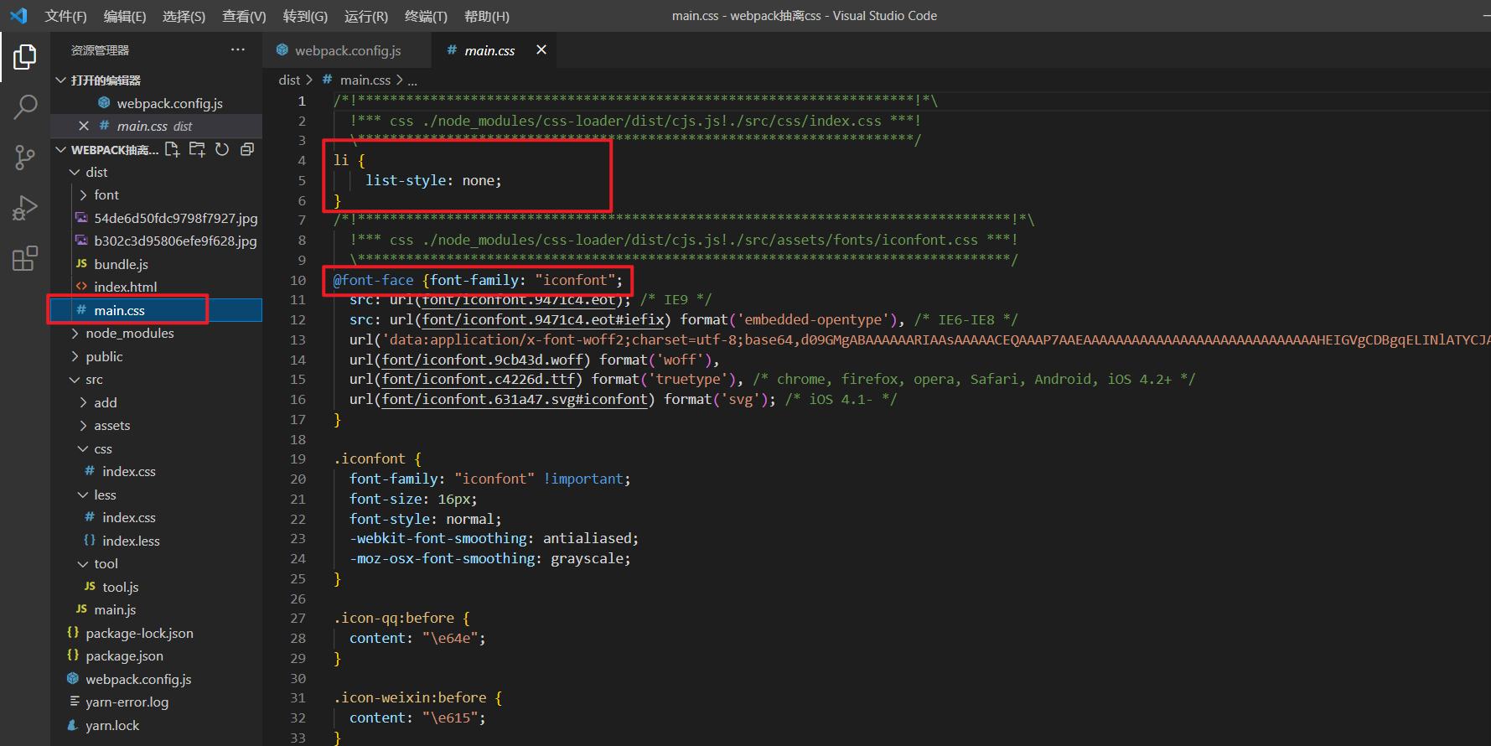This screenshot has width=1491, height=746.
Task: Open the 查看(V) menu
Action: 244,16
